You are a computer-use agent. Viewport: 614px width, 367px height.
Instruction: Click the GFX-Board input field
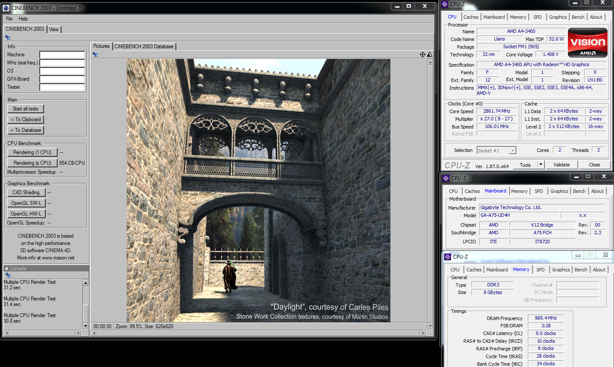(62, 79)
